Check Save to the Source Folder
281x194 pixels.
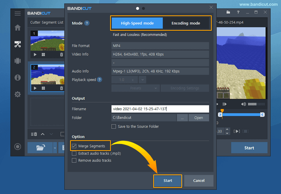tap(114, 126)
